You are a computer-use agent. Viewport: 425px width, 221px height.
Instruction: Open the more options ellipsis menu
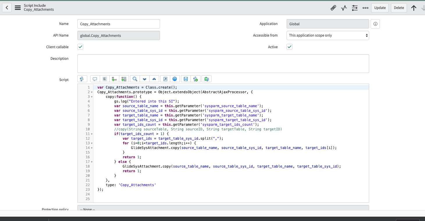click(x=365, y=8)
